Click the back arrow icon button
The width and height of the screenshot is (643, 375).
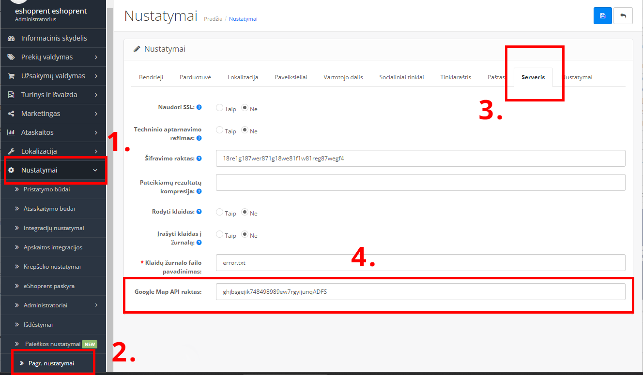click(x=623, y=16)
